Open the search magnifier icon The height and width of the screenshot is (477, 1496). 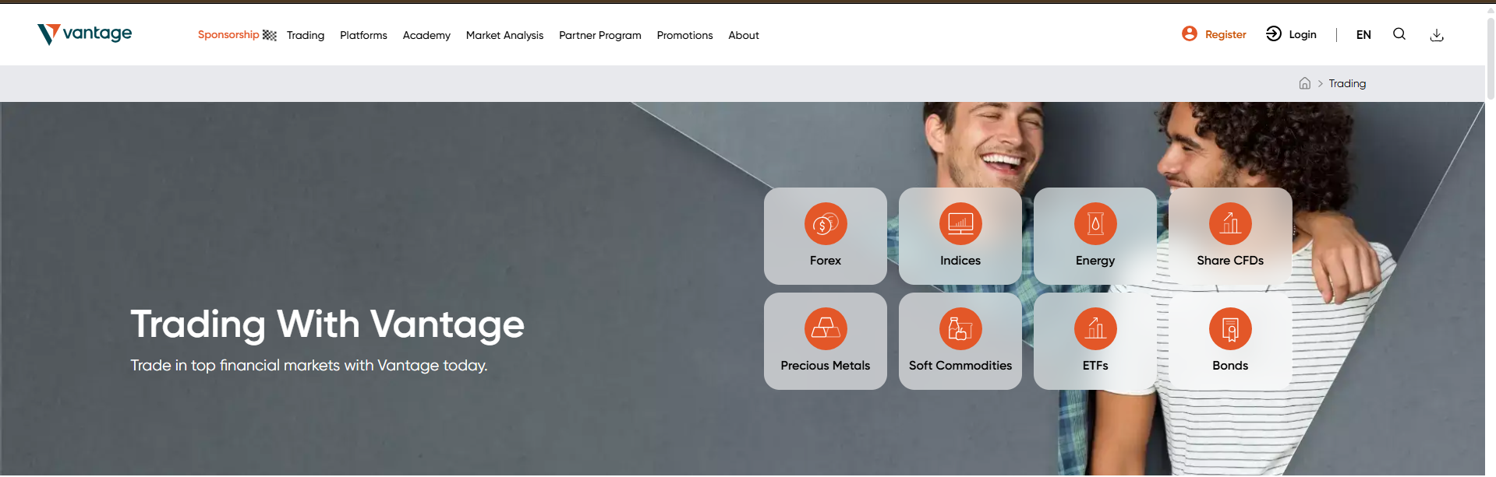click(1399, 34)
